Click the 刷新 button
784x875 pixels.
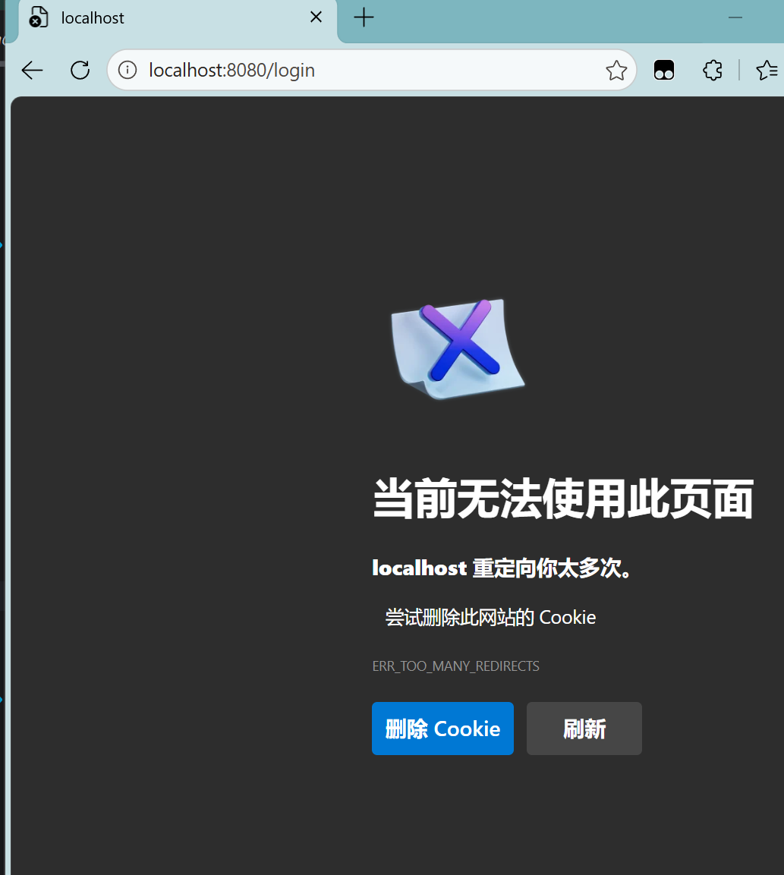tap(584, 729)
